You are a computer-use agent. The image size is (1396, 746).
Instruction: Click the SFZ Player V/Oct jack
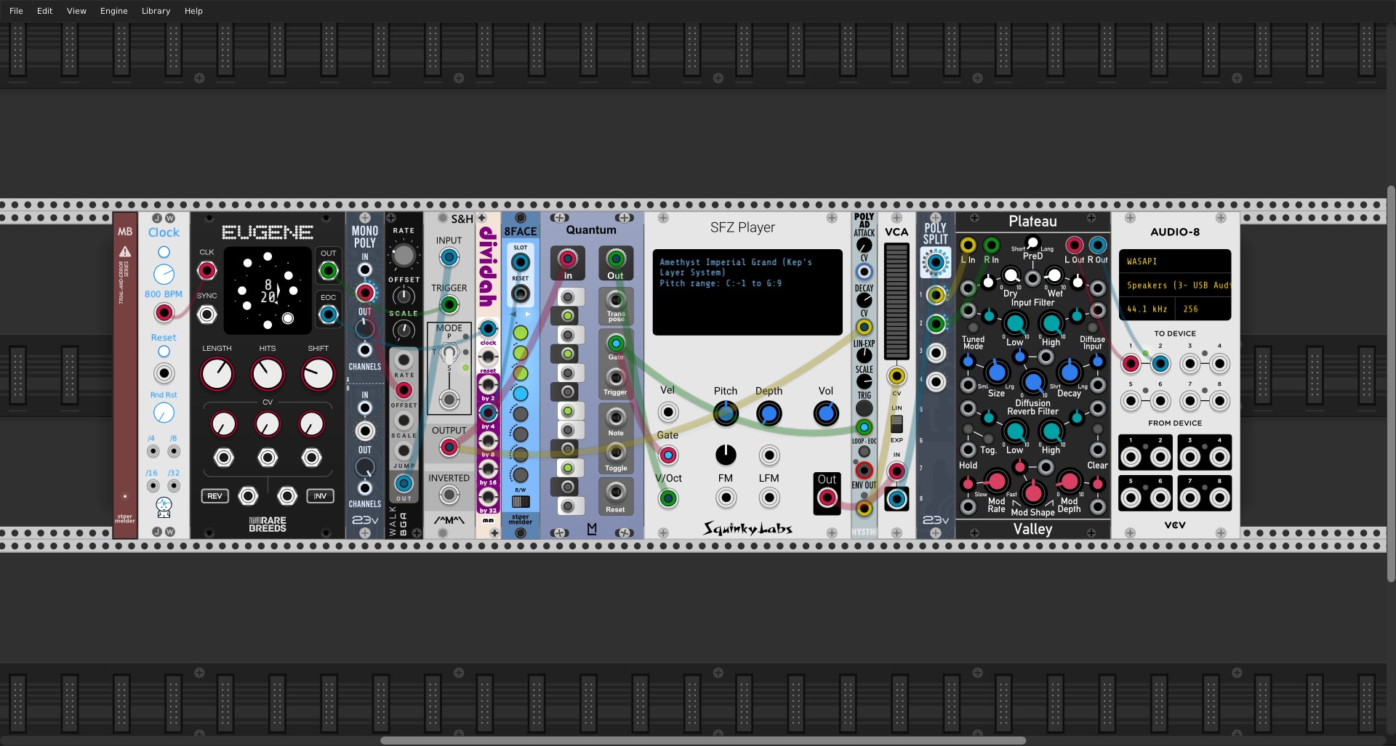667,498
